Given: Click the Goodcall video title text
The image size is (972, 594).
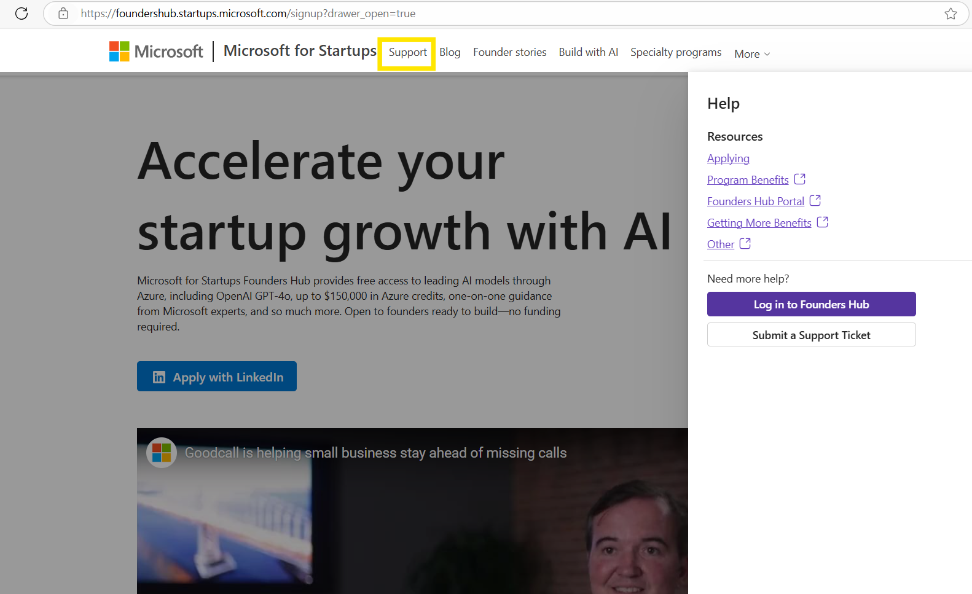Looking at the screenshot, I should point(375,453).
